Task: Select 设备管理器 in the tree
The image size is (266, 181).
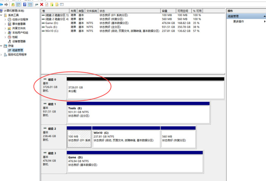Action: pos(19,41)
